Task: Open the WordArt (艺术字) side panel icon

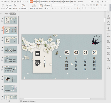Action: 109,29
